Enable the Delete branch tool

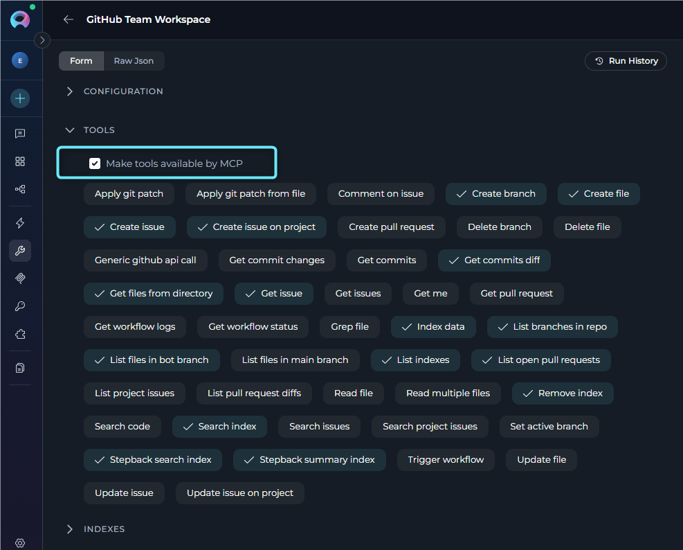click(499, 227)
